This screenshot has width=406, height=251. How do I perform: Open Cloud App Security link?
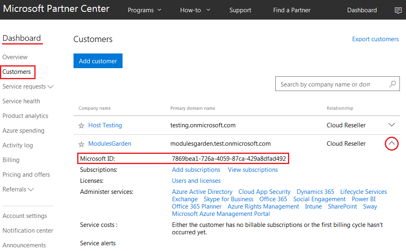coord(264,192)
